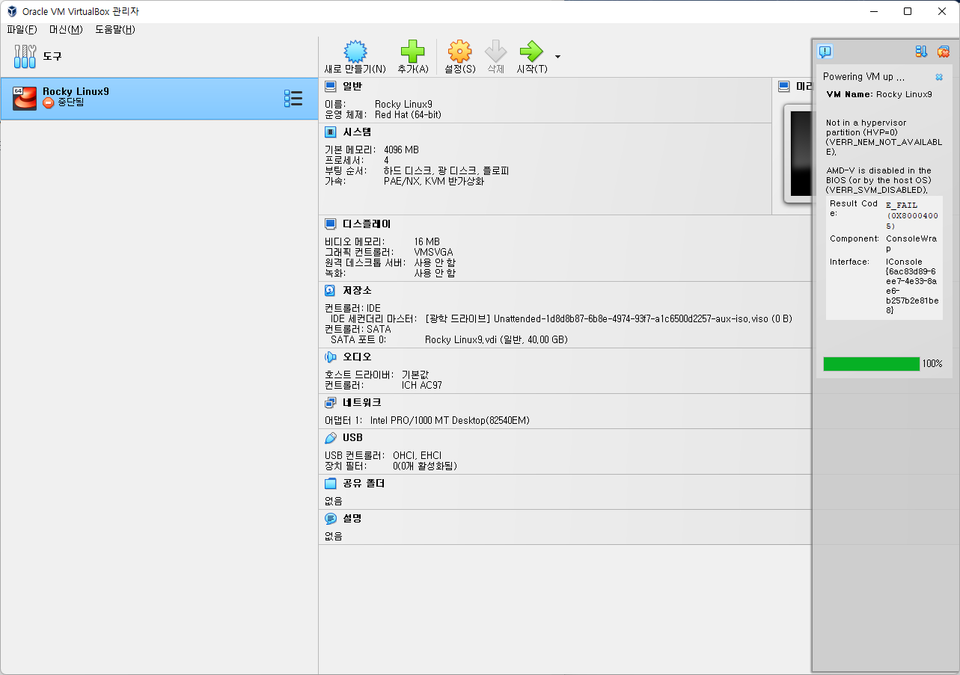Viewport: 960px width, 675px height.
Task: Click the Rocky Linux9.vdi SATA port entry
Action: [496, 339]
